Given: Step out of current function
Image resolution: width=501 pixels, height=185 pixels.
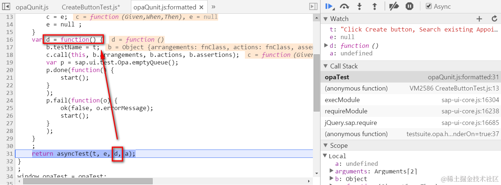Looking at the screenshot, I should (374, 6).
